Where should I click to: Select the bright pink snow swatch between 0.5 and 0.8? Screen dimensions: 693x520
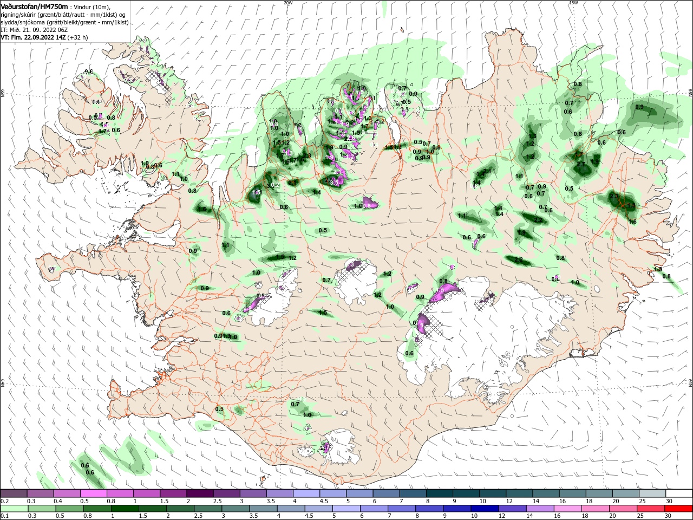(x=93, y=493)
